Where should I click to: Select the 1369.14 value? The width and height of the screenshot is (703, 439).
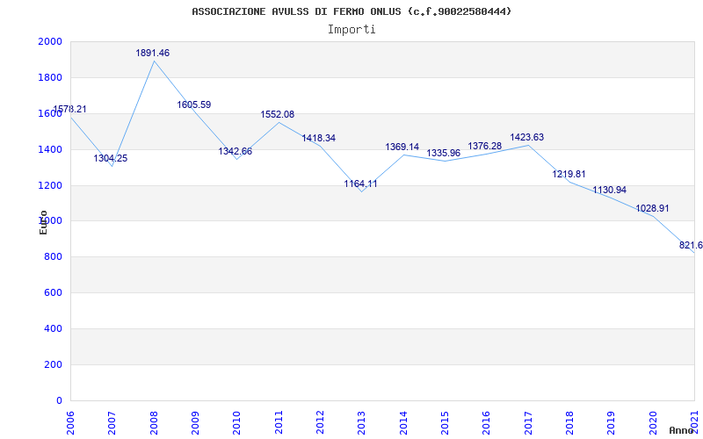(x=402, y=147)
